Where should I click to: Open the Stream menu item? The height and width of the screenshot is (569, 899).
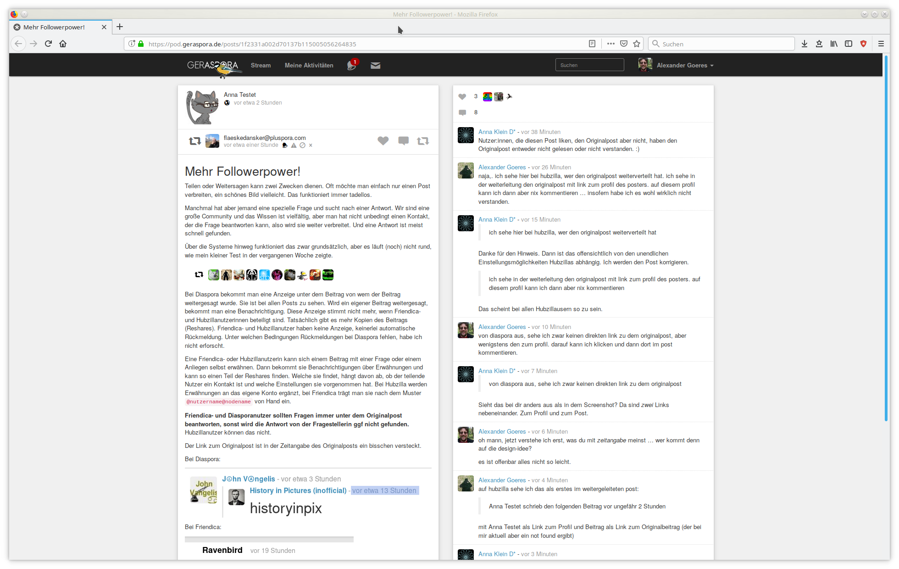click(x=261, y=65)
